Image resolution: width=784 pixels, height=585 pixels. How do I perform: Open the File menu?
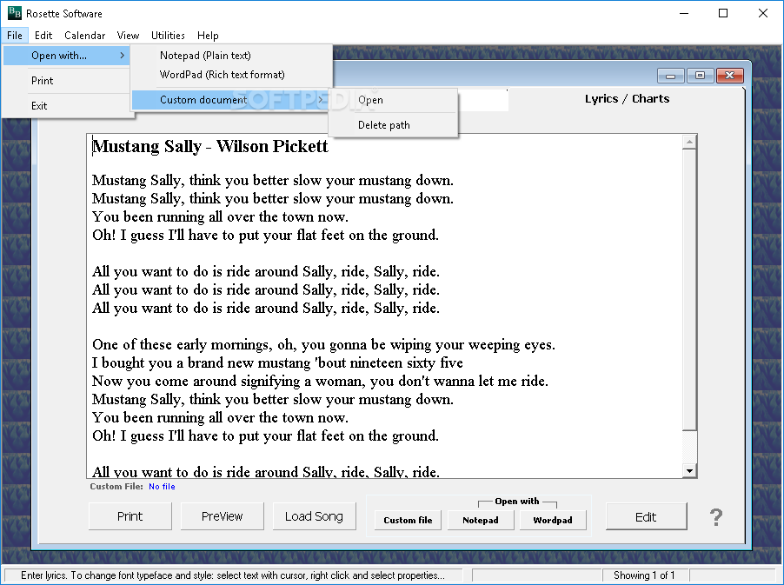pyautogui.click(x=15, y=36)
